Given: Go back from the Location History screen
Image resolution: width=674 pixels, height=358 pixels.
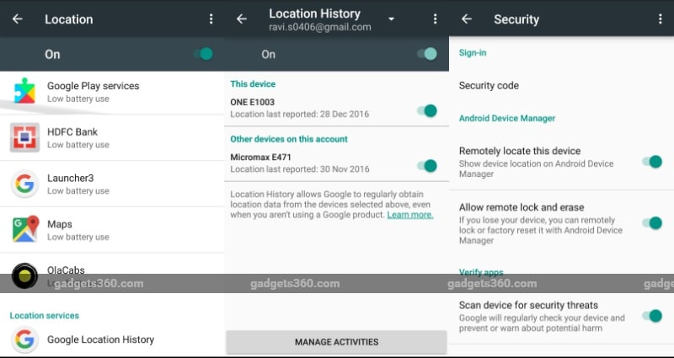Looking at the screenshot, I should click(242, 19).
